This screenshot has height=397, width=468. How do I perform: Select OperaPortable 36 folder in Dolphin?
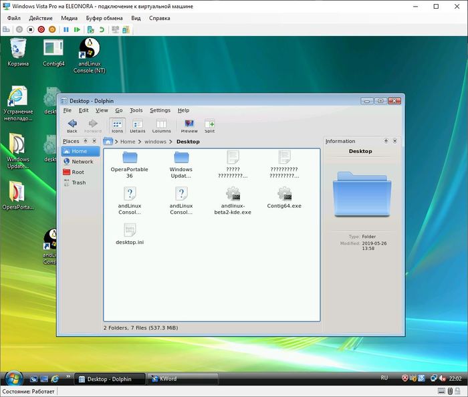click(x=130, y=165)
